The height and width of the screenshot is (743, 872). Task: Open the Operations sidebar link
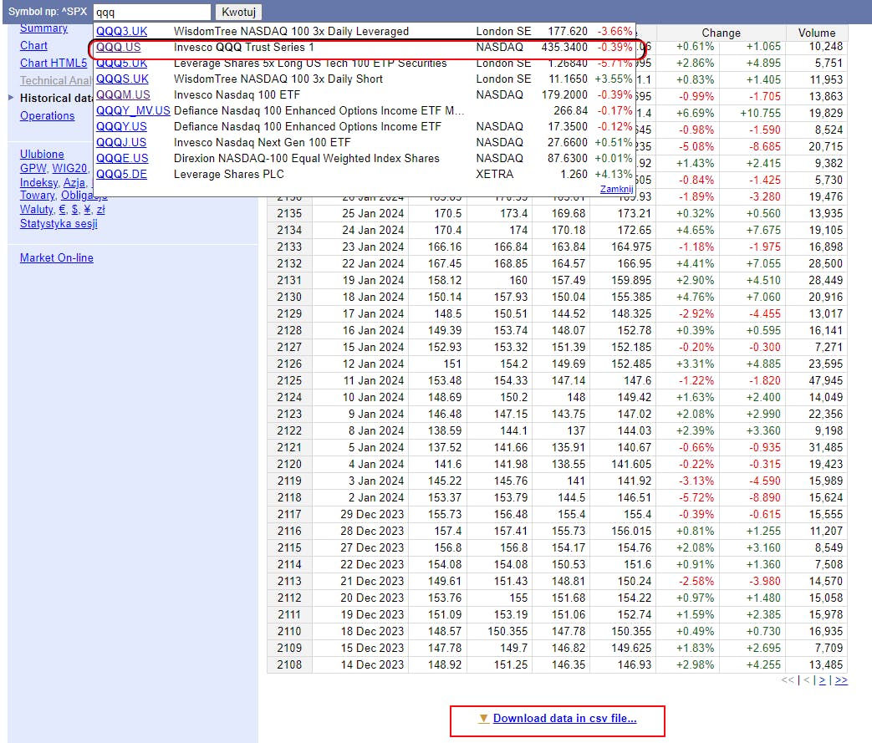coord(48,115)
